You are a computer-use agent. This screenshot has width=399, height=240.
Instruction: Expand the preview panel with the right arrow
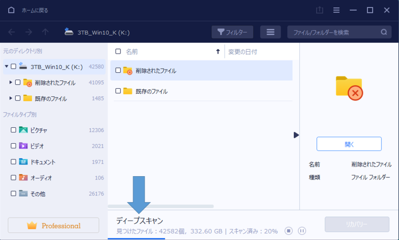click(297, 135)
